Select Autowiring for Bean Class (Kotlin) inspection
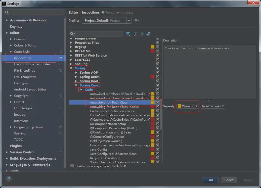Viewport: 261px width, 188px height. pyautogui.click(x=114, y=107)
